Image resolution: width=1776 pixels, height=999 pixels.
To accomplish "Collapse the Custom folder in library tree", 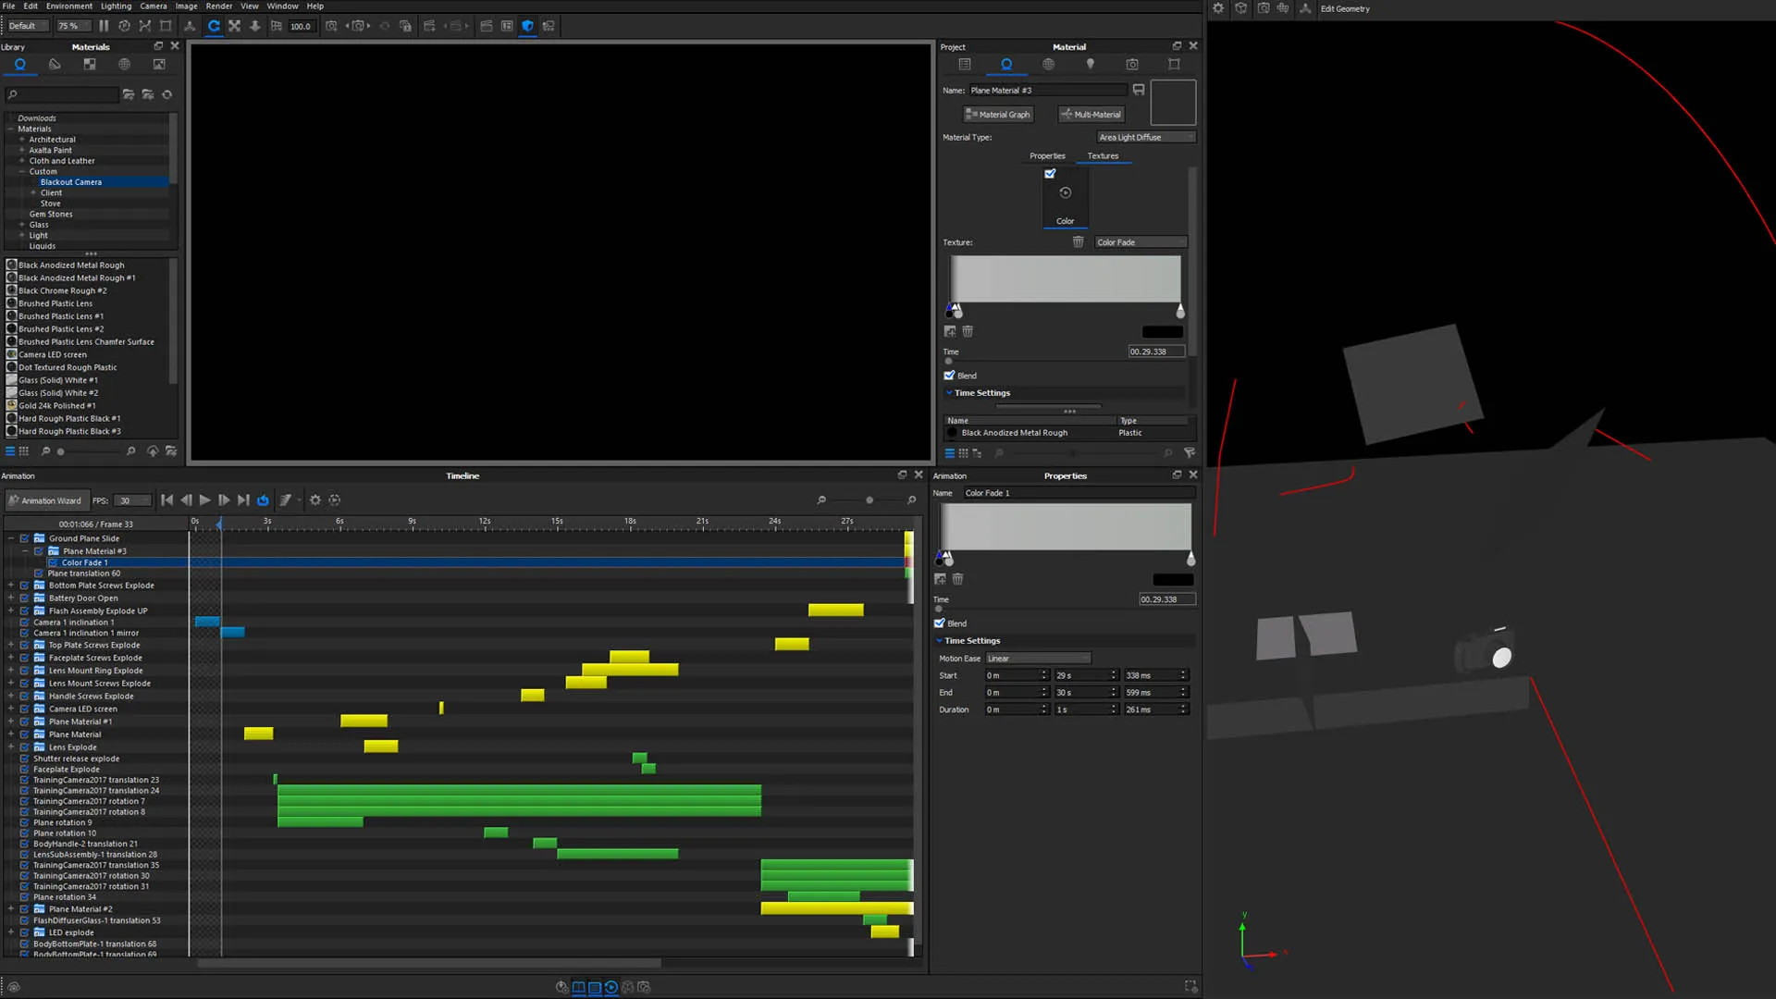I will (22, 172).
